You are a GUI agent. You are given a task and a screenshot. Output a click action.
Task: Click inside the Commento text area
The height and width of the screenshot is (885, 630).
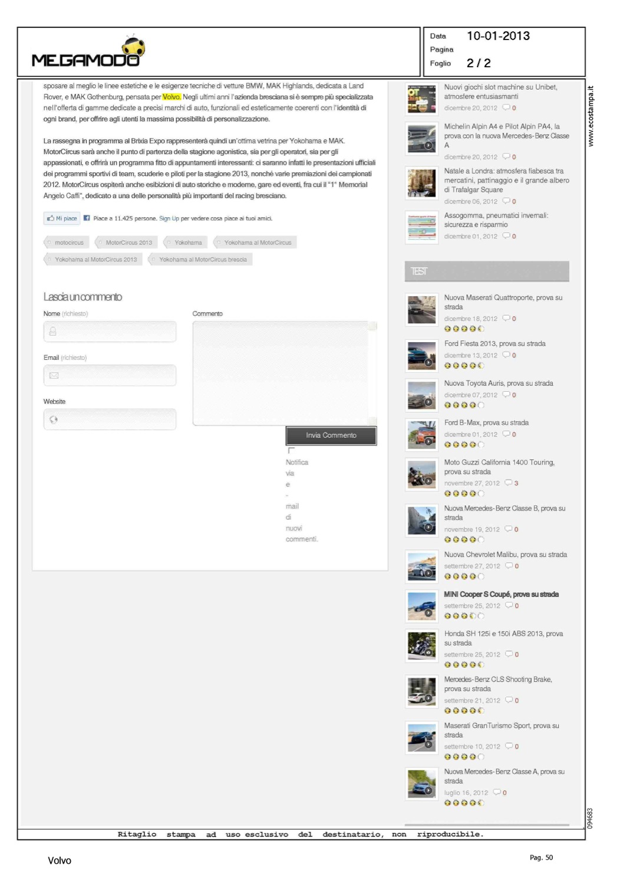tap(282, 373)
